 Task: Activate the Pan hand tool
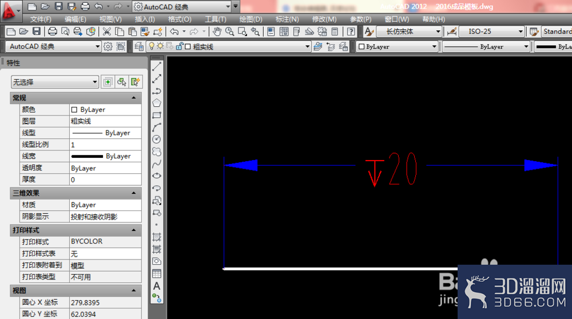pos(217,31)
